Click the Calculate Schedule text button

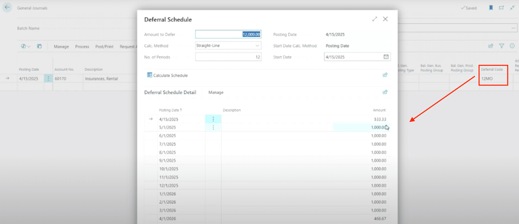(170, 75)
